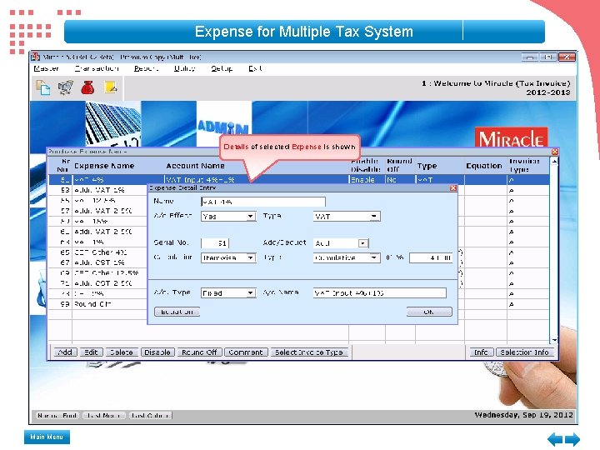Go to the next slide arrow

pyautogui.click(x=572, y=439)
